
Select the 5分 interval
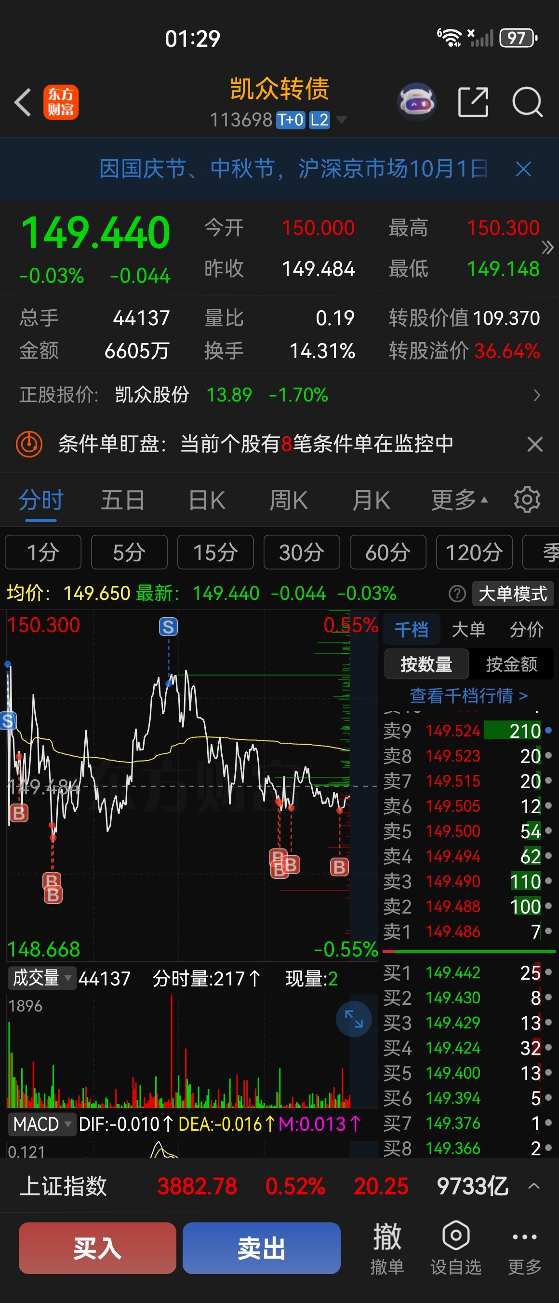pos(129,552)
